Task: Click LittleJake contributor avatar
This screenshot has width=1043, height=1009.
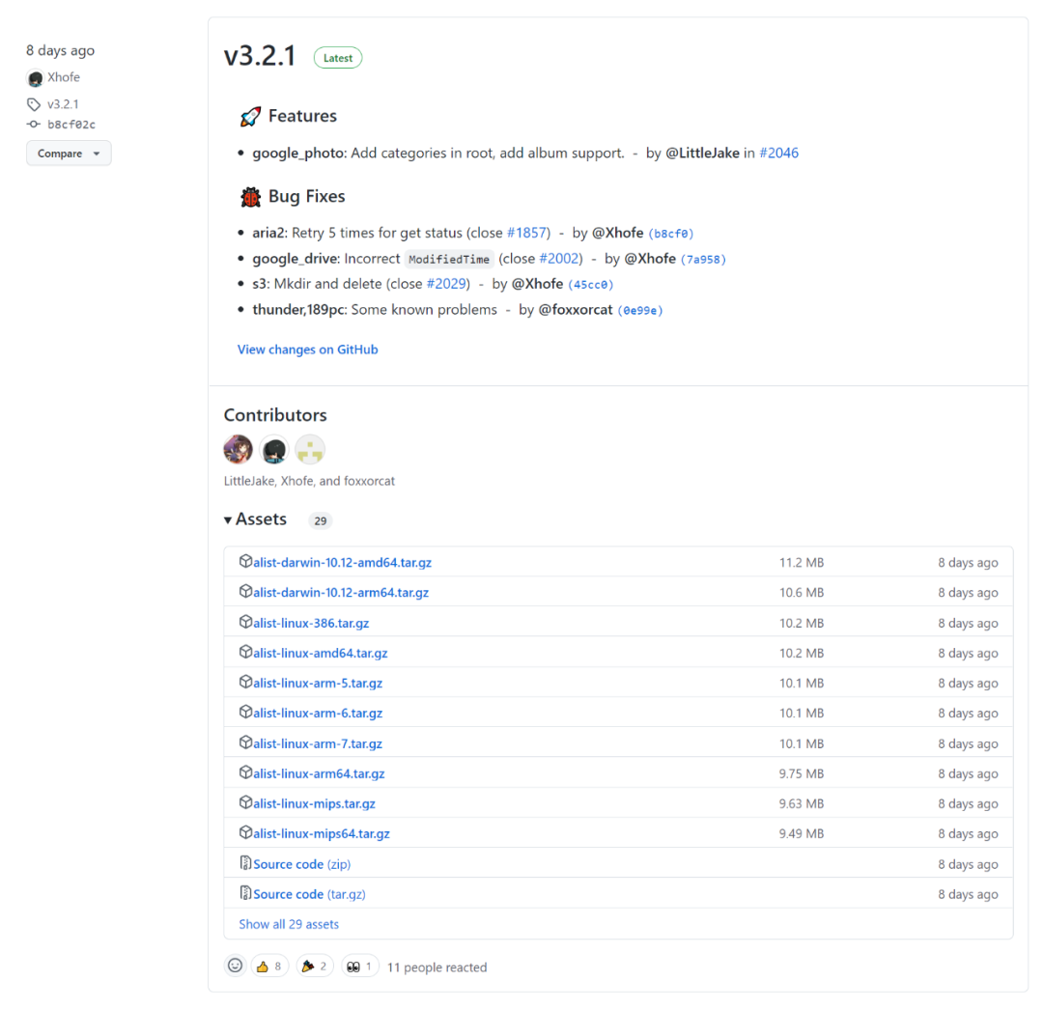Action: (x=239, y=450)
